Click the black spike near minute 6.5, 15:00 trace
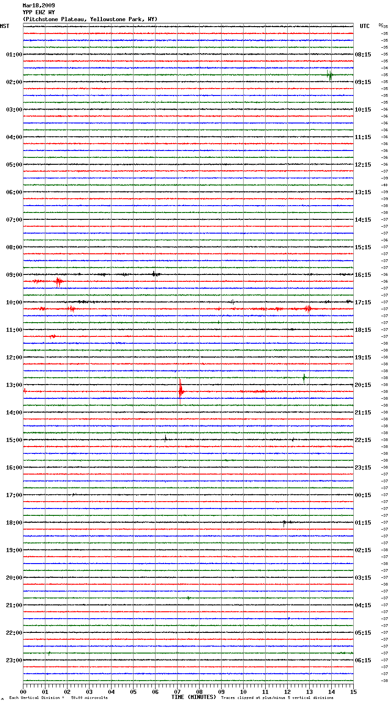Image resolution: width=390 pixels, height=704 pixels. [166, 439]
